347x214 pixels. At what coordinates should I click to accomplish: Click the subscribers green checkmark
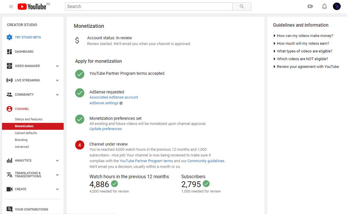pyautogui.click(x=206, y=184)
